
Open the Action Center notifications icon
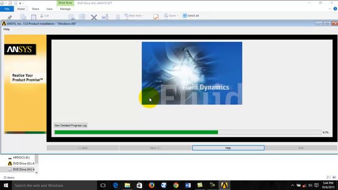coord(316,185)
